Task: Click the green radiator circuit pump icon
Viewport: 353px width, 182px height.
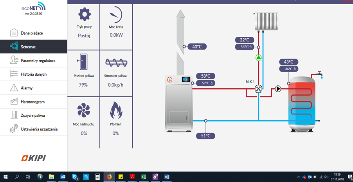Action: [258, 58]
